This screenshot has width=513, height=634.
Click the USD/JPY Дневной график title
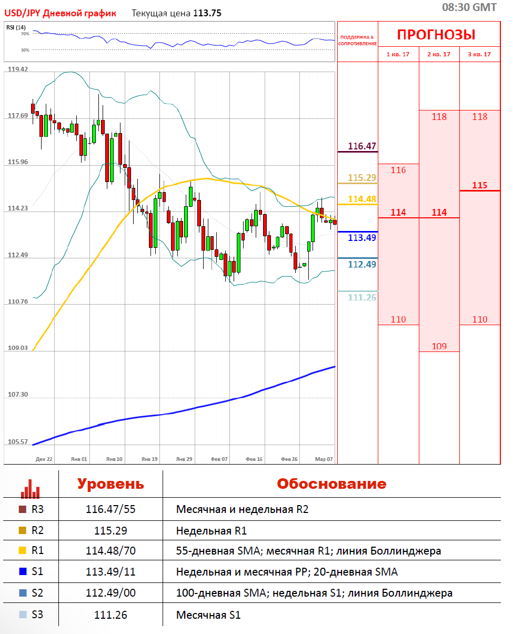61,13
